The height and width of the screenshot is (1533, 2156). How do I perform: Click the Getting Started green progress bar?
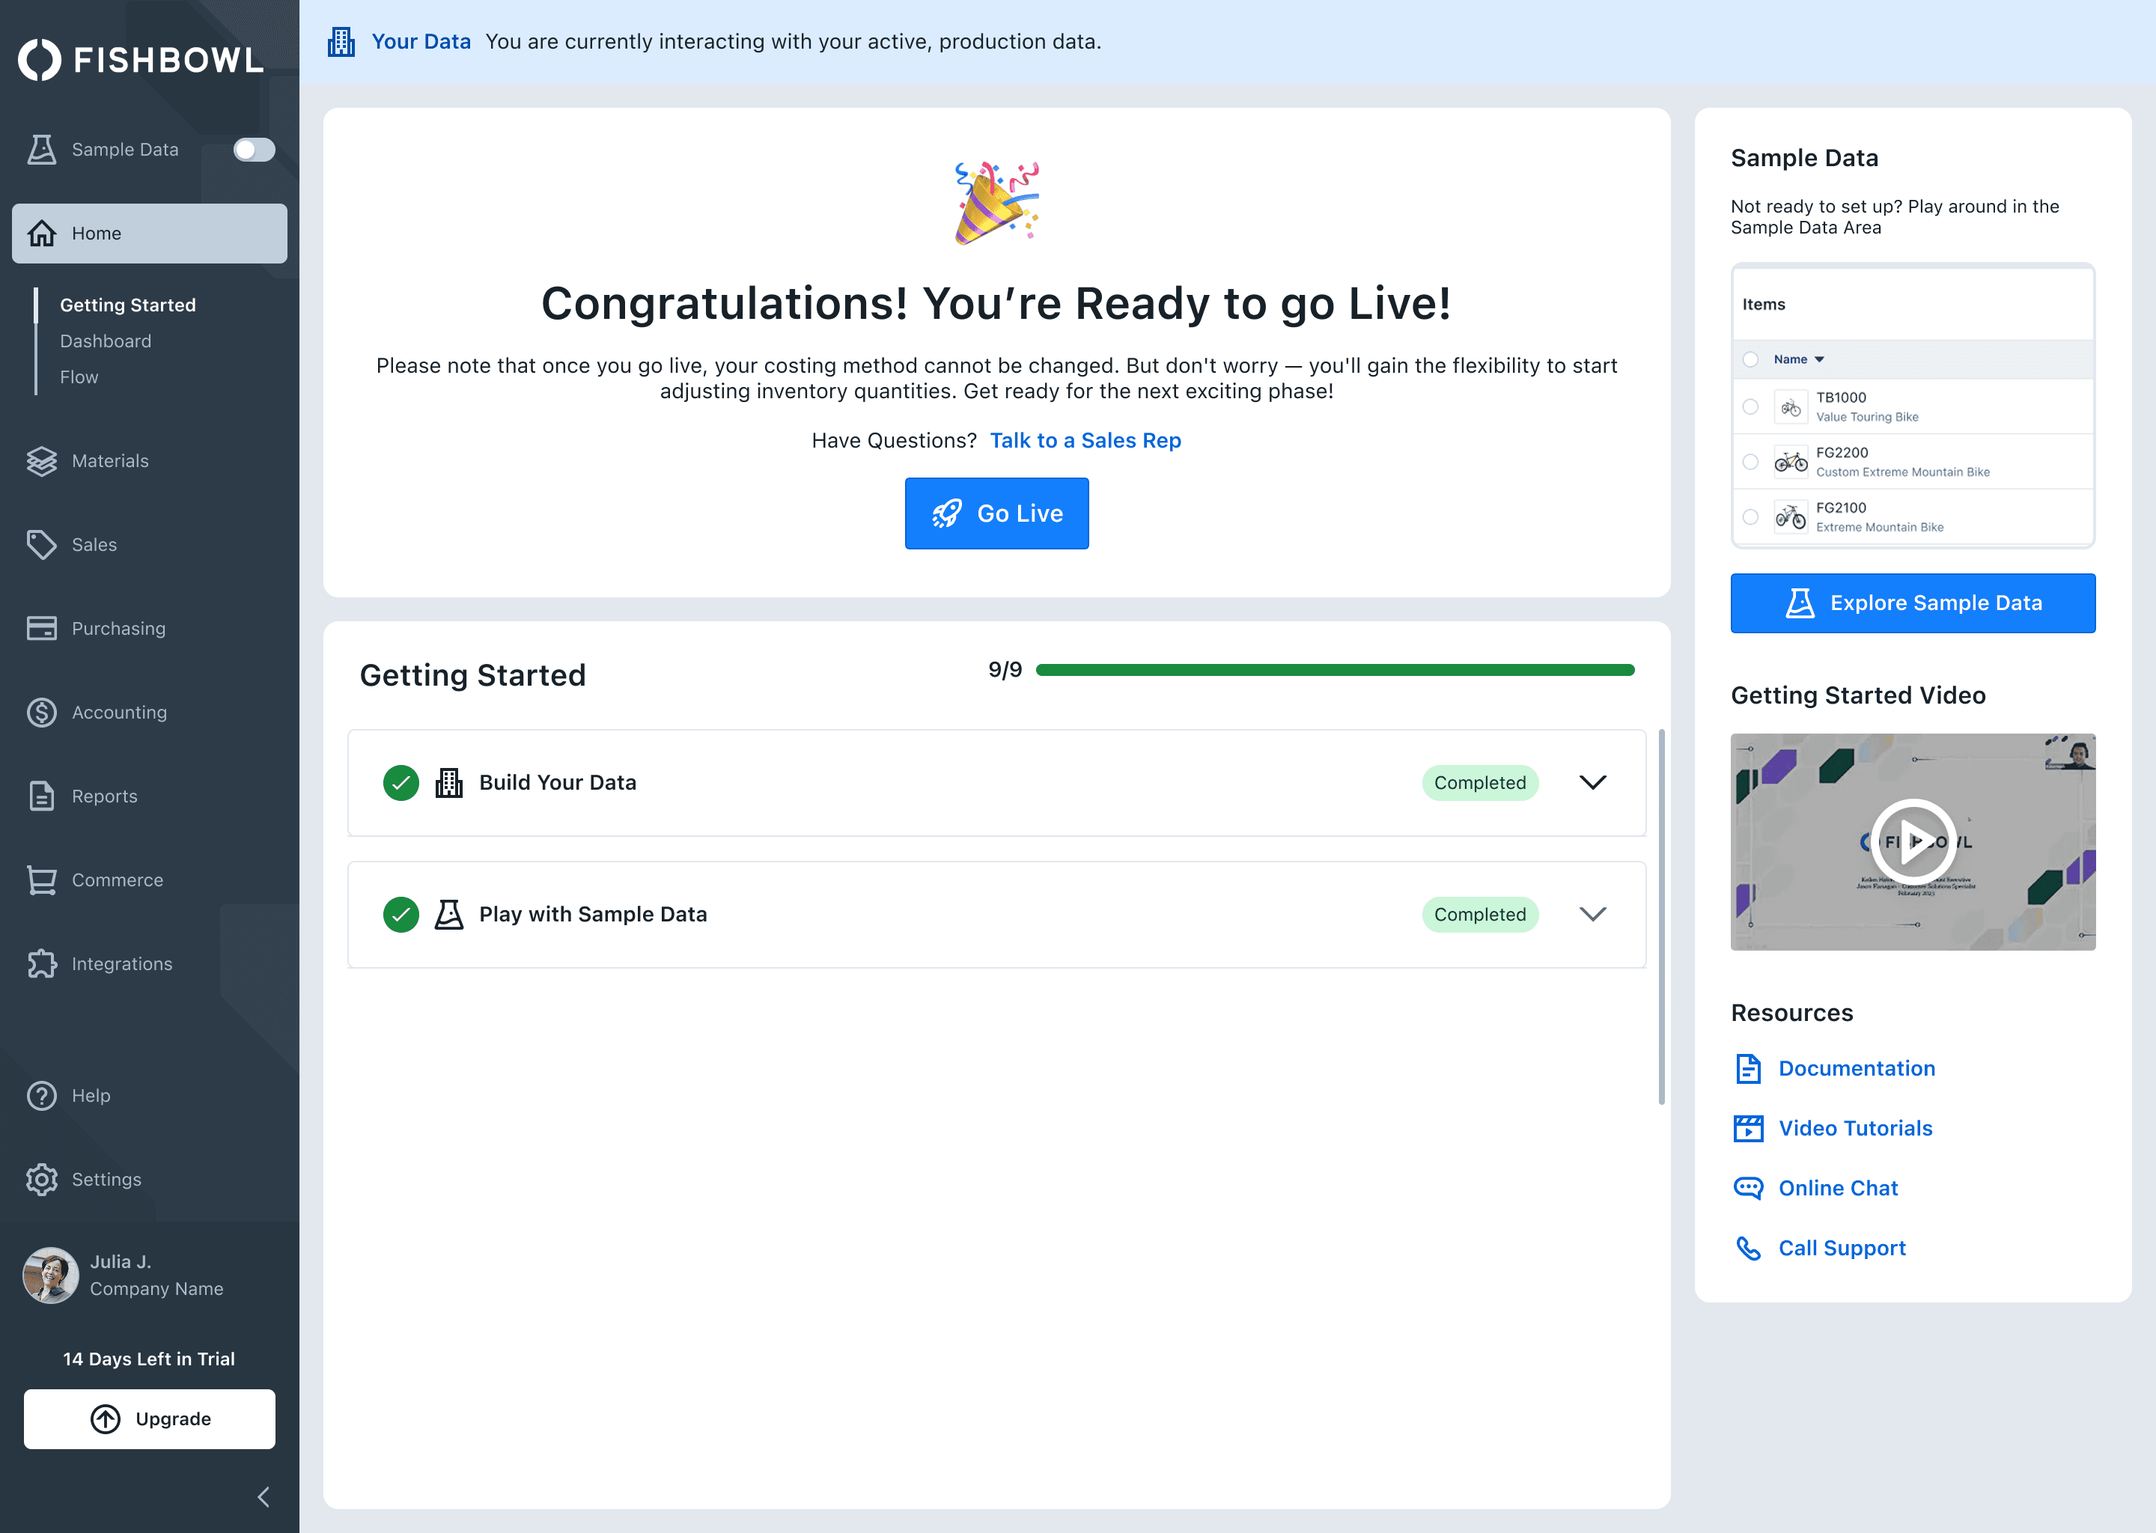[x=1334, y=670]
